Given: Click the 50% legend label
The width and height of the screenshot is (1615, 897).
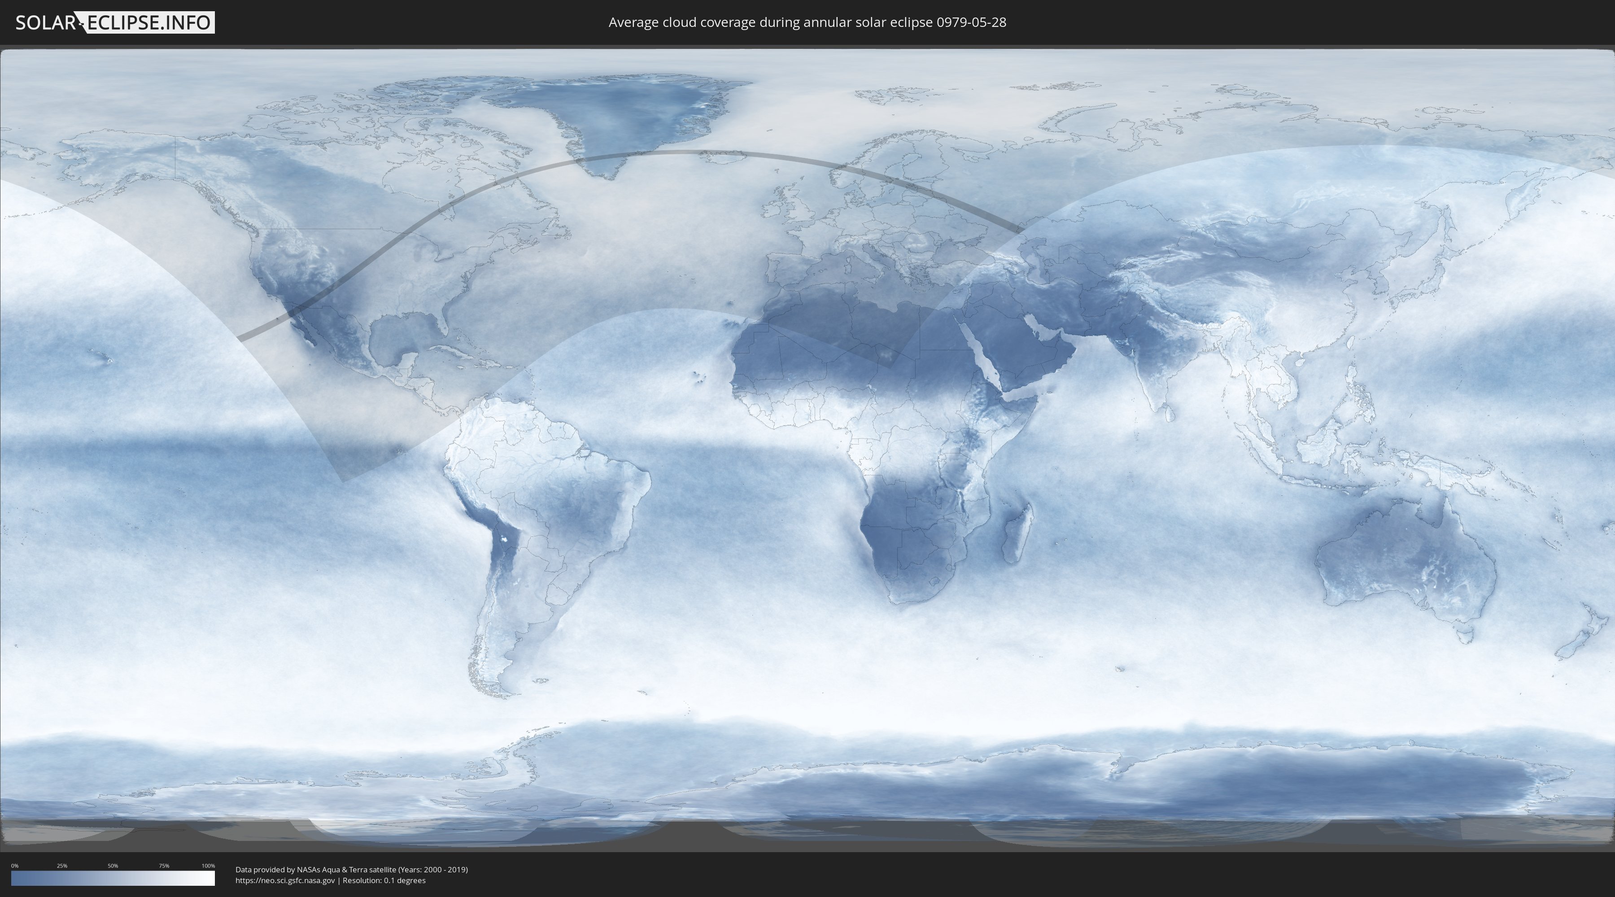Looking at the screenshot, I should click(x=113, y=866).
